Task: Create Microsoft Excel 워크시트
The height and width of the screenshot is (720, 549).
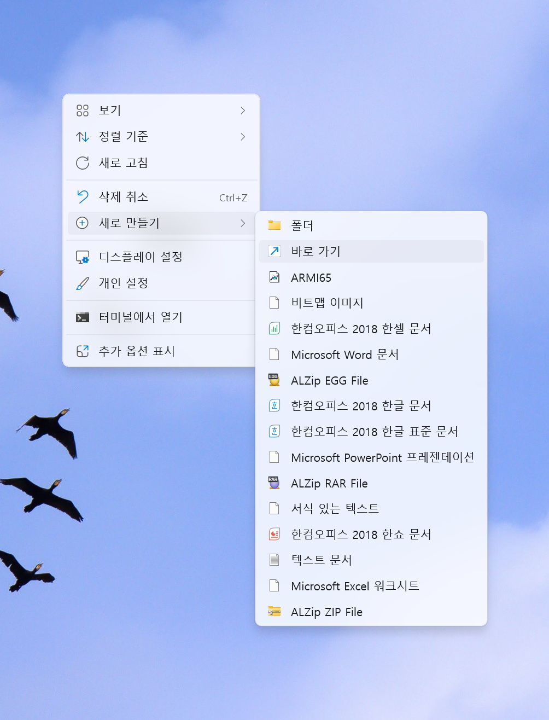Action: (x=371, y=585)
